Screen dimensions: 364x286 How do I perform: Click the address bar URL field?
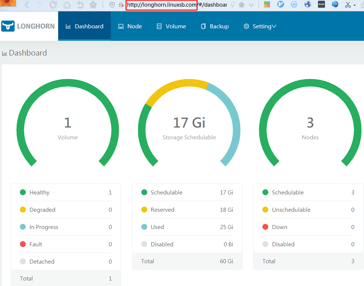click(x=162, y=5)
